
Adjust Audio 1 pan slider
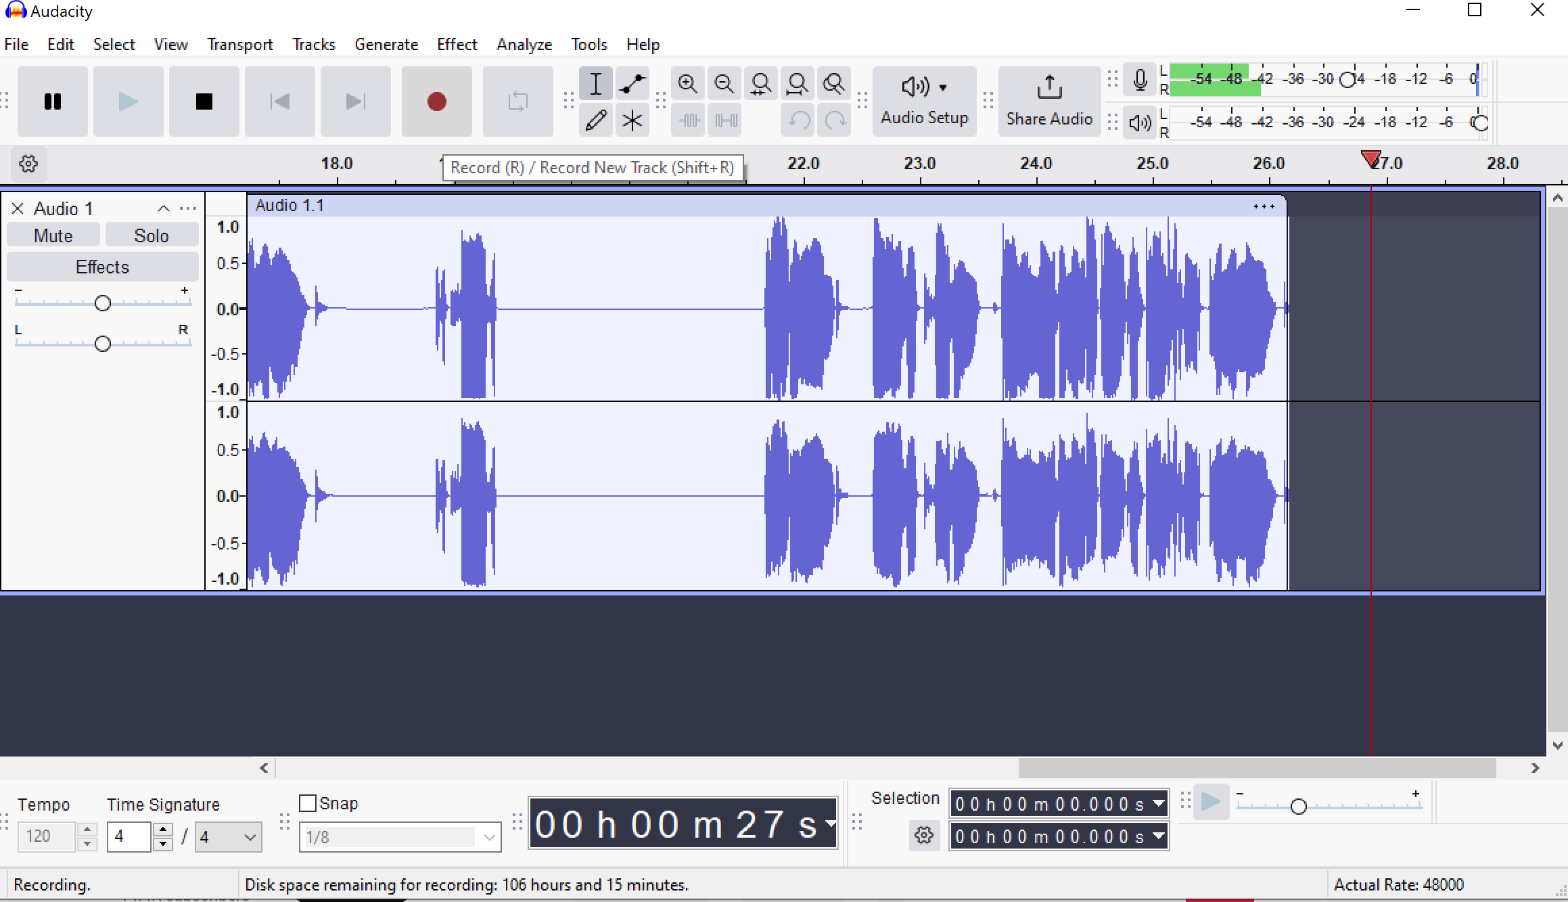point(103,344)
